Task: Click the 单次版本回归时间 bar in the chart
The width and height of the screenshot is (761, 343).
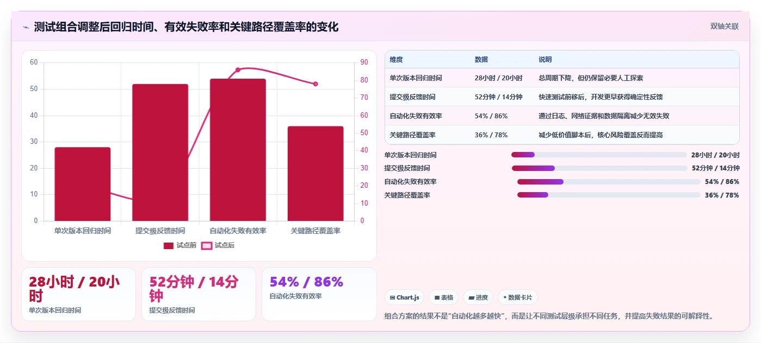Action: 83,184
